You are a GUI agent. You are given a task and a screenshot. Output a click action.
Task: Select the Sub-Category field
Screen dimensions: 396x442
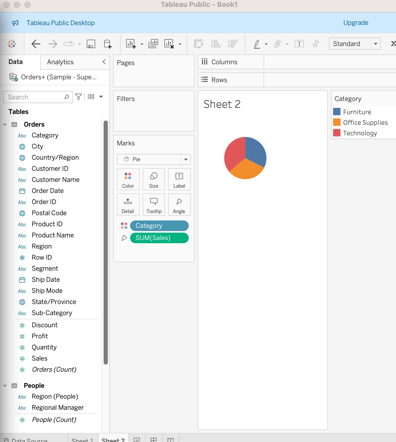click(x=52, y=313)
